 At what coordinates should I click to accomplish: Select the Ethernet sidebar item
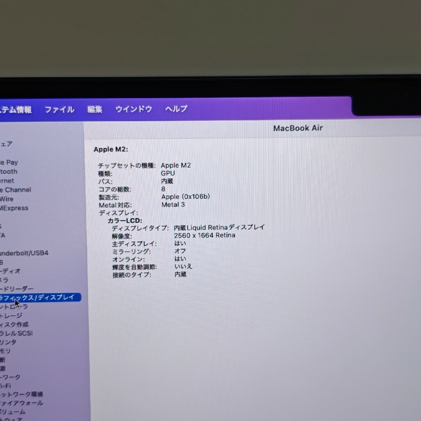point(7,181)
